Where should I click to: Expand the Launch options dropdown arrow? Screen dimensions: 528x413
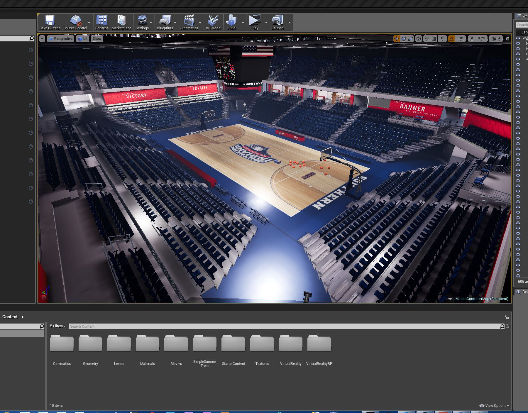(x=290, y=23)
